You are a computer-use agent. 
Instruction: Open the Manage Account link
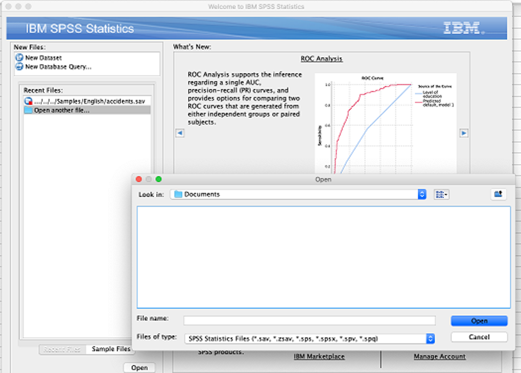coord(439,356)
